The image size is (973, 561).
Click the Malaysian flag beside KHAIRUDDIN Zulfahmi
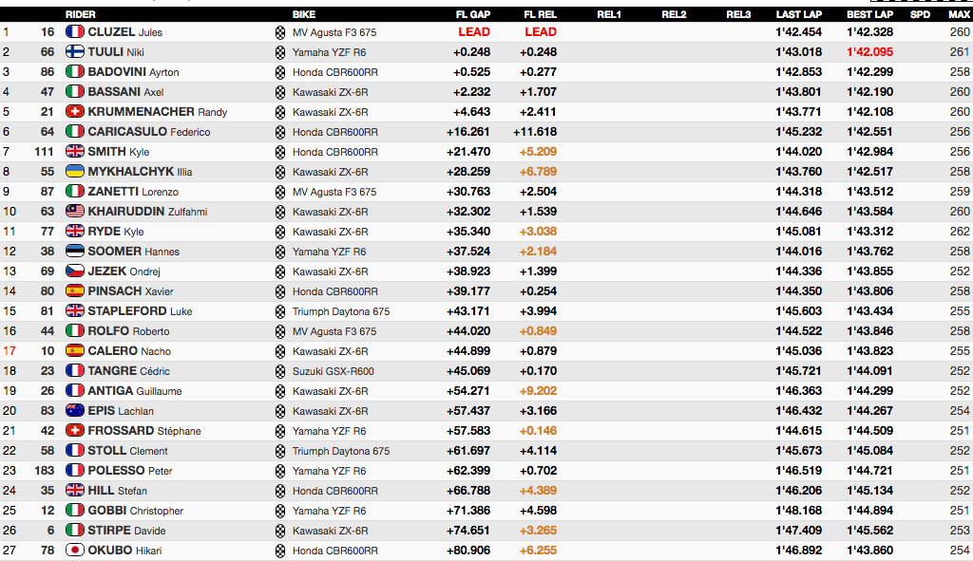tap(74, 211)
